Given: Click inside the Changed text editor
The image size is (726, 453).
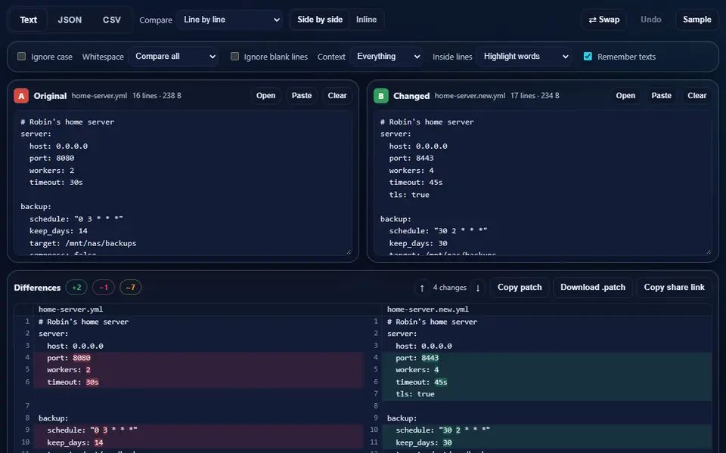Looking at the screenshot, I should point(543,183).
